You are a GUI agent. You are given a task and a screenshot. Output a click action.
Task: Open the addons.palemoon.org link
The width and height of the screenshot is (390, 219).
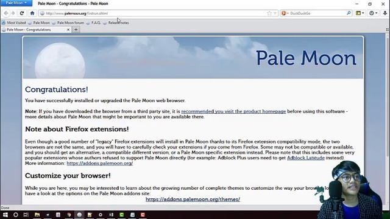pyautogui.click(x=100, y=164)
